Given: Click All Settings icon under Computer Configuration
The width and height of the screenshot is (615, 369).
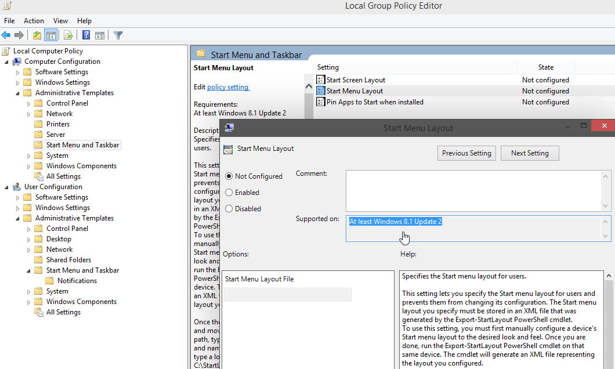Looking at the screenshot, I should tap(38, 176).
